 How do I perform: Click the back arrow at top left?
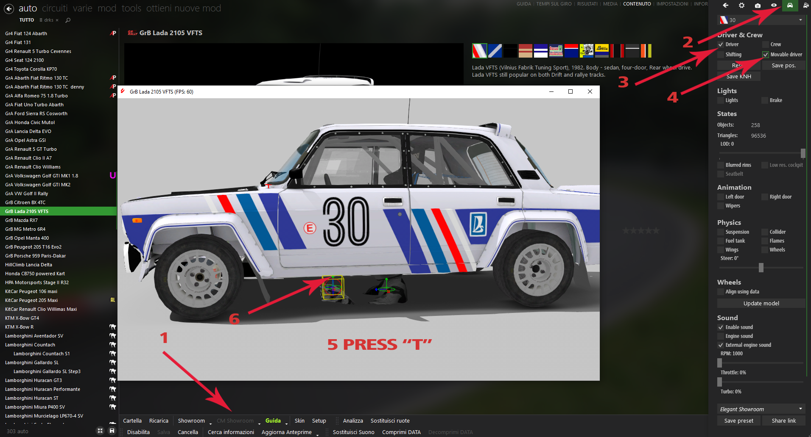tap(8, 8)
